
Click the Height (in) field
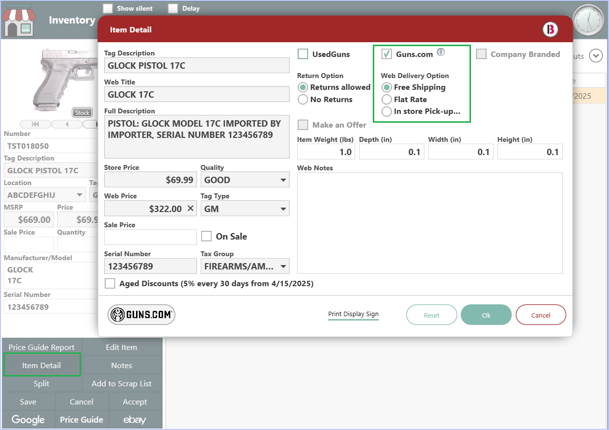(530, 152)
